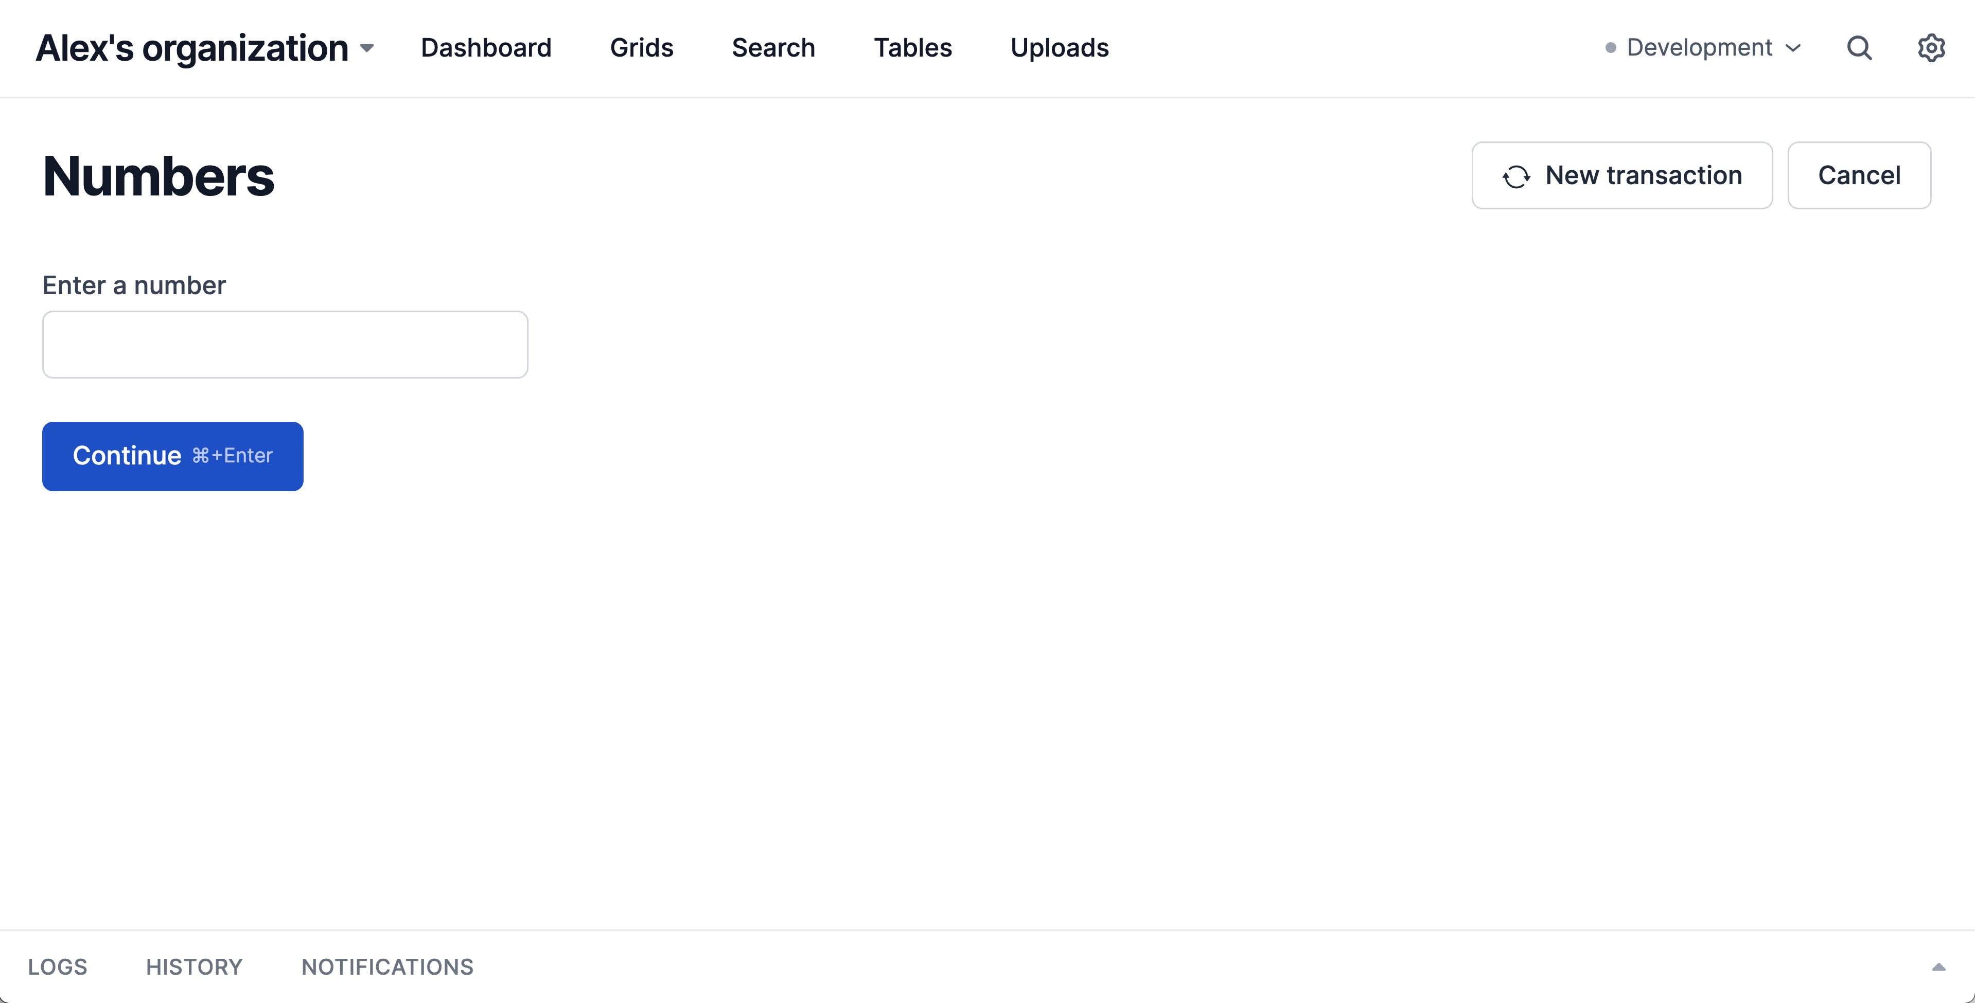Go to the Dashboard nav item
This screenshot has height=1003, width=1975.
coord(486,47)
